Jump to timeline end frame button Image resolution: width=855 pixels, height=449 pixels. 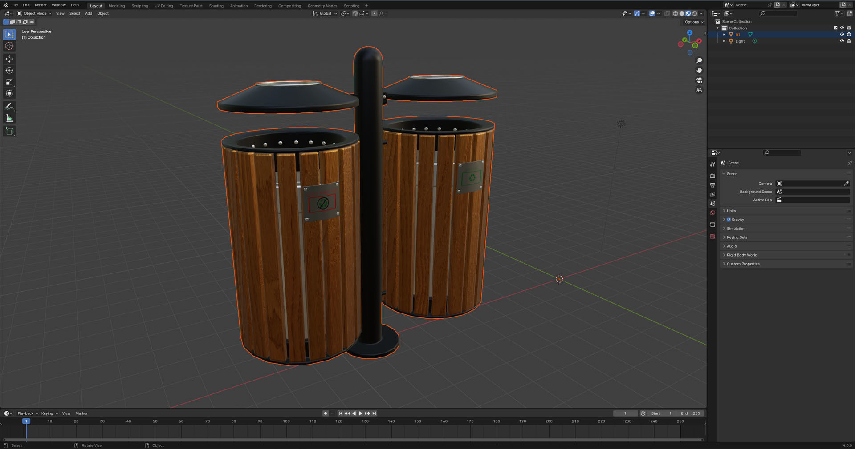(375, 413)
